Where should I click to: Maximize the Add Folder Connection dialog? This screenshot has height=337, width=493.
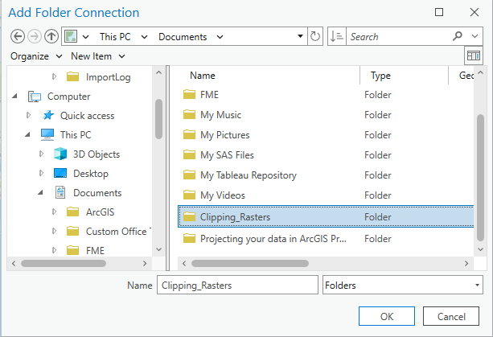coord(439,12)
